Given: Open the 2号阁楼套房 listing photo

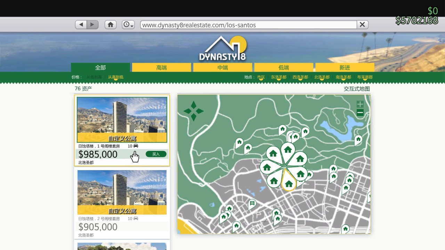Looking at the screenshot, I should 122,192.
